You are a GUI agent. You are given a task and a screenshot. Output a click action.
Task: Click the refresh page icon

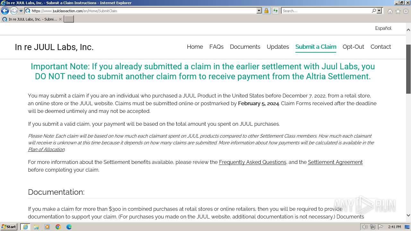[275, 11]
